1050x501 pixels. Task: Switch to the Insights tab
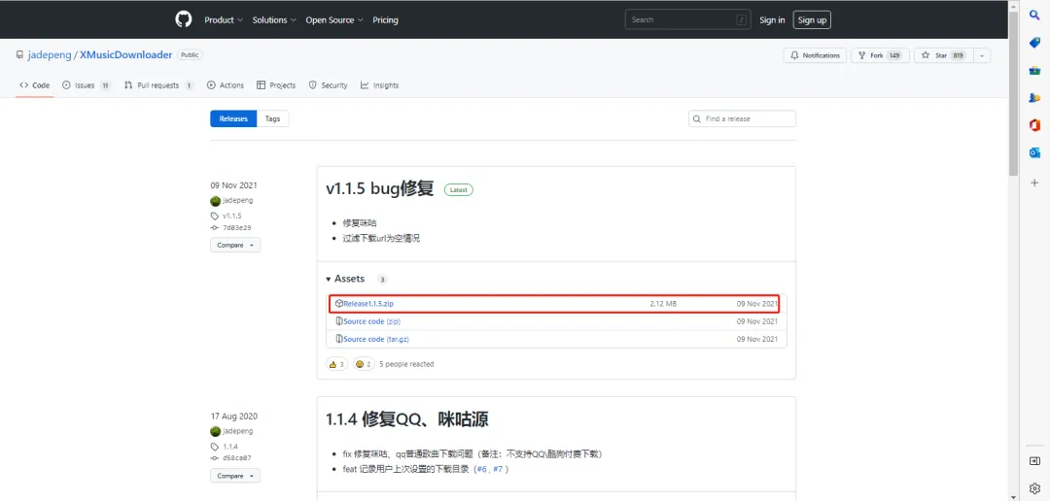[x=380, y=85]
